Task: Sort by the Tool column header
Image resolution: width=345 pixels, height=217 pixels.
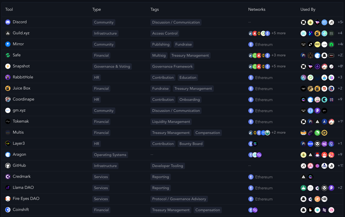Action: click(9, 10)
